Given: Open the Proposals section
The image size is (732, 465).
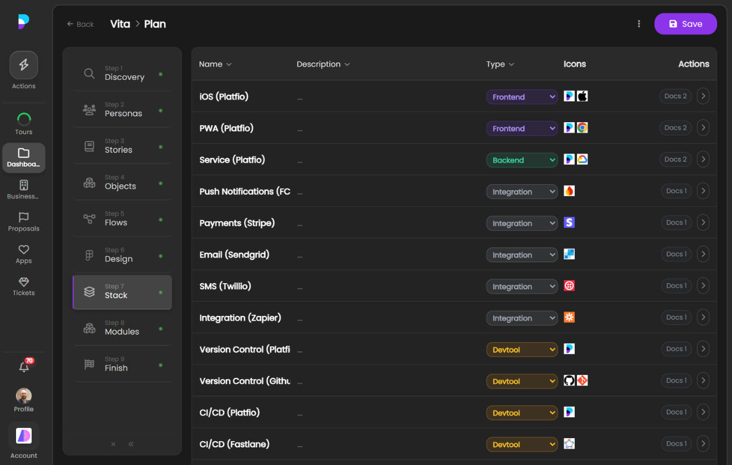Looking at the screenshot, I should (24, 219).
